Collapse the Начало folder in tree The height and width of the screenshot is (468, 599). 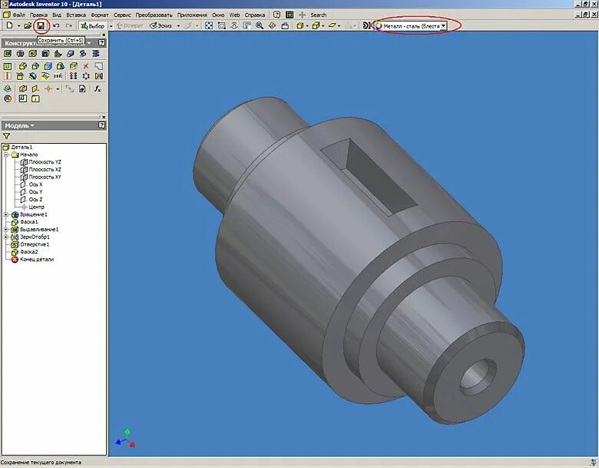pyautogui.click(x=6, y=154)
